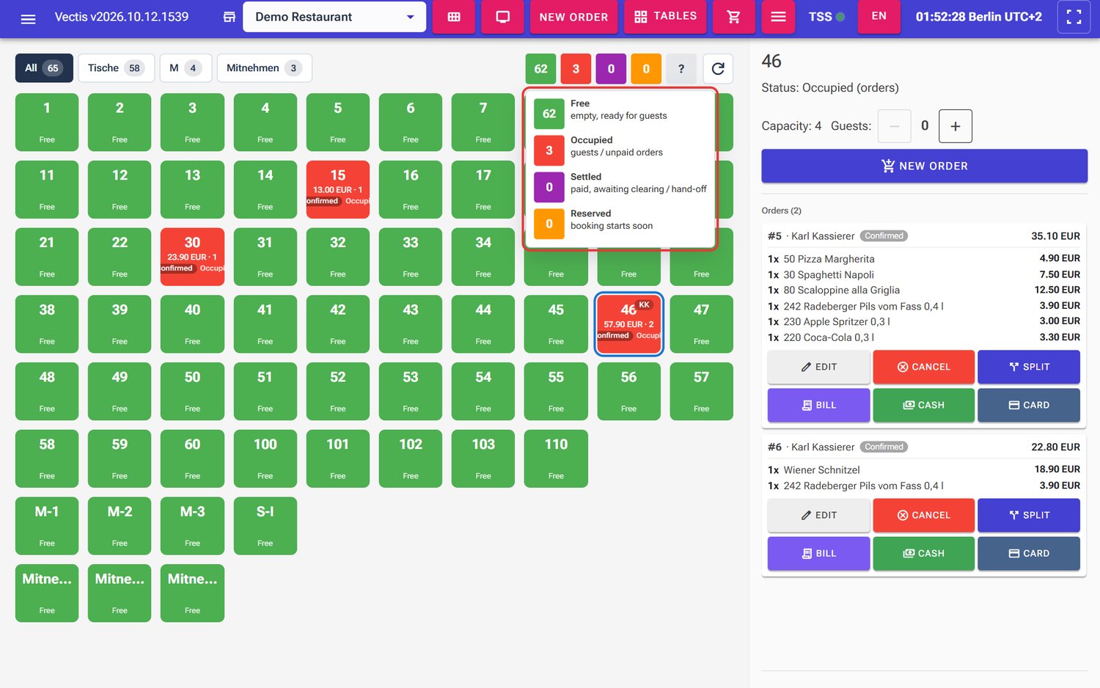The image size is (1100, 688).
Task: Switch language with the EN button
Action: pyautogui.click(x=879, y=16)
